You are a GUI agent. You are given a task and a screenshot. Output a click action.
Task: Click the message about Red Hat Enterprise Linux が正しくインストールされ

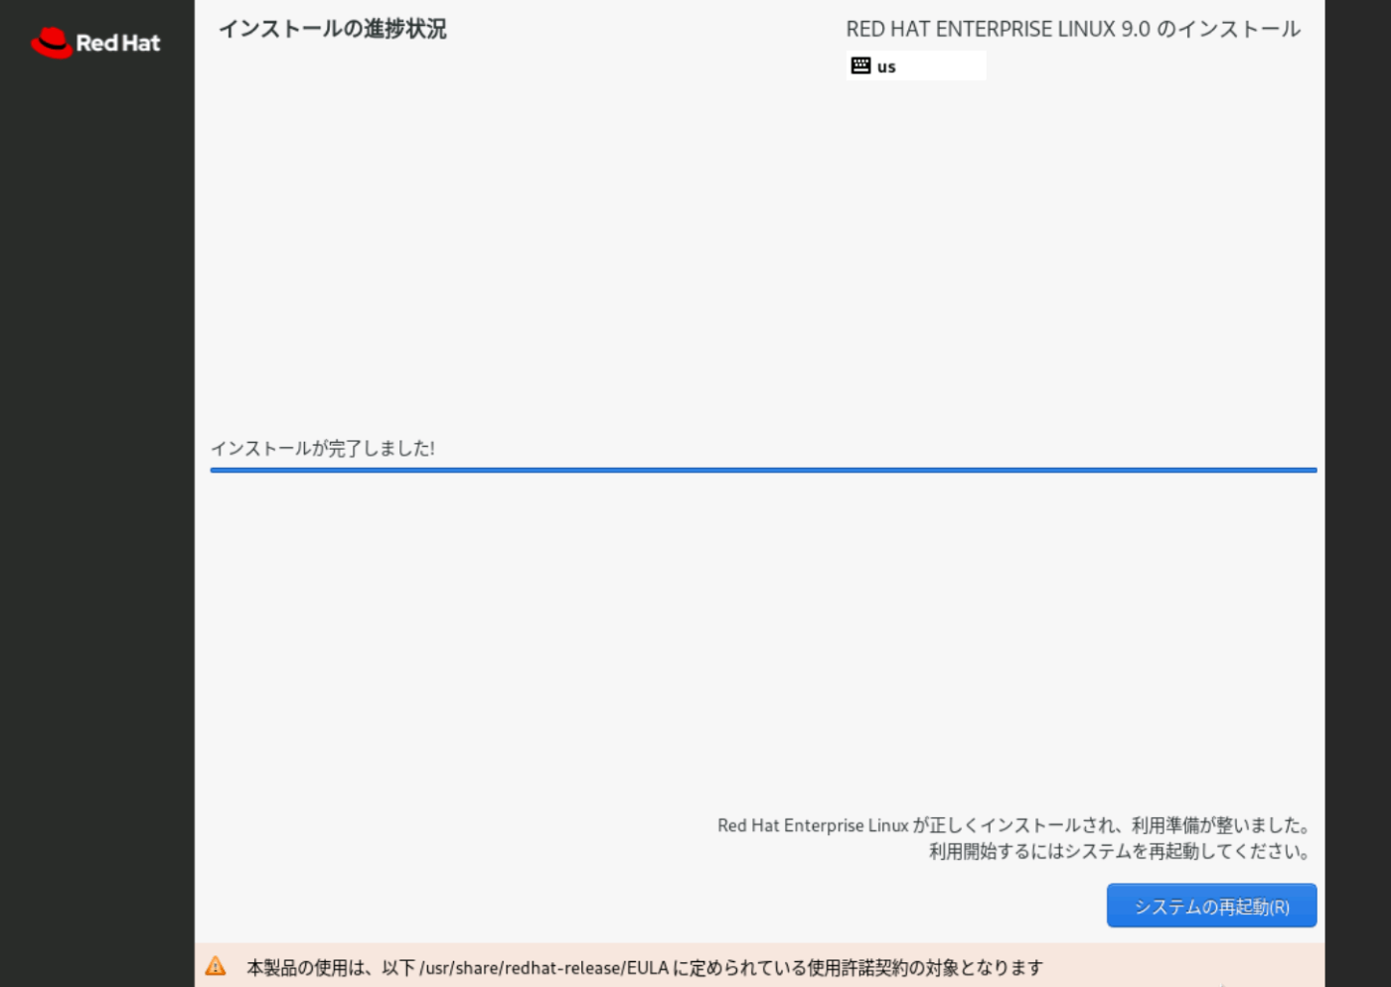click(1014, 825)
